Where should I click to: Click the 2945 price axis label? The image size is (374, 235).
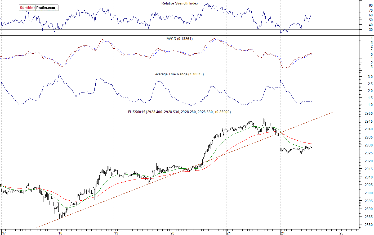pos(369,121)
